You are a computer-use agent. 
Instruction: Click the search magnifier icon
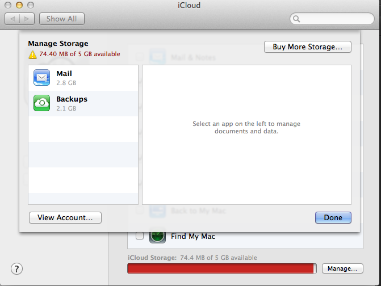(296, 19)
